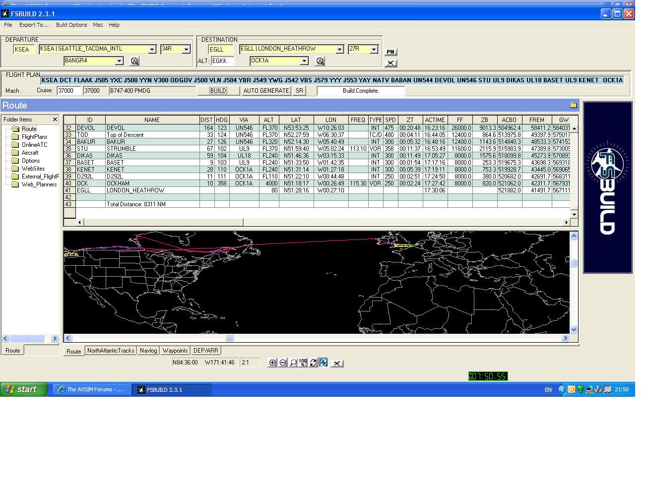Open the Web_Planners folder
The height and width of the screenshot is (486, 648).
[x=34, y=184]
